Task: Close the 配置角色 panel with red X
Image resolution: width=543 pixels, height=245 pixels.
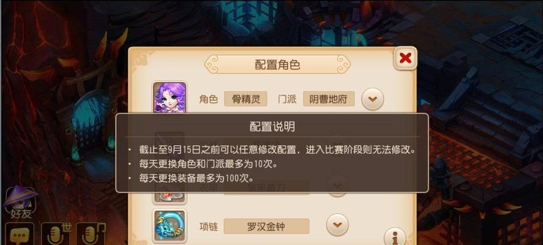Action: tap(405, 58)
